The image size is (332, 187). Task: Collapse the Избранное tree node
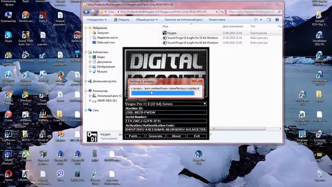click(86, 28)
